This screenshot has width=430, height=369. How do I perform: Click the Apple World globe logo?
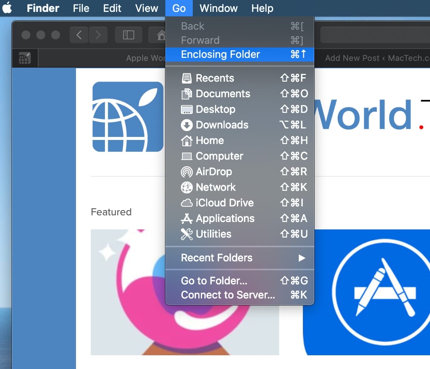128,117
